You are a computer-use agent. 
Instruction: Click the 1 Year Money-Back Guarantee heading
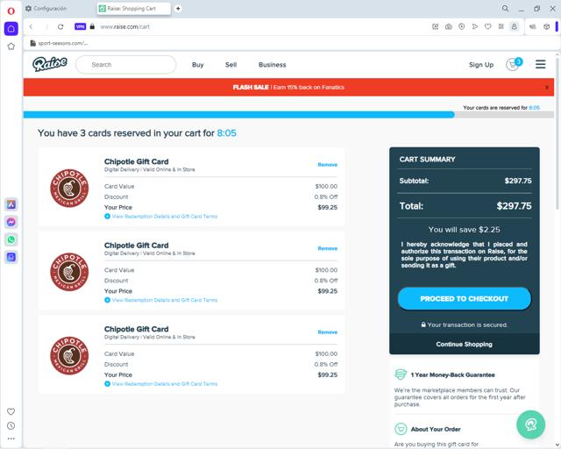pyautogui.click(x=452, y=374)
